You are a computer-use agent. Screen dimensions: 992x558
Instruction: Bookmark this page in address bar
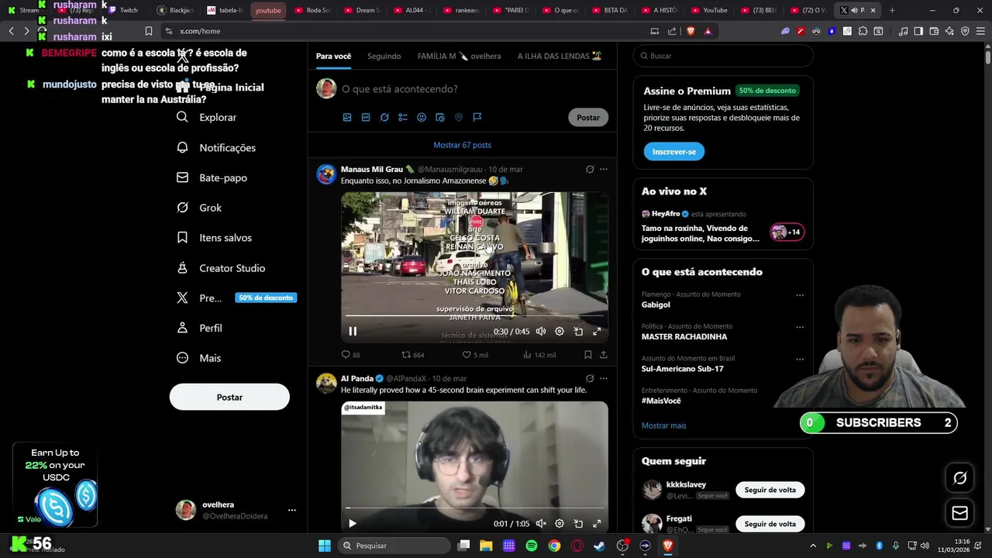[x=149, y=31]
